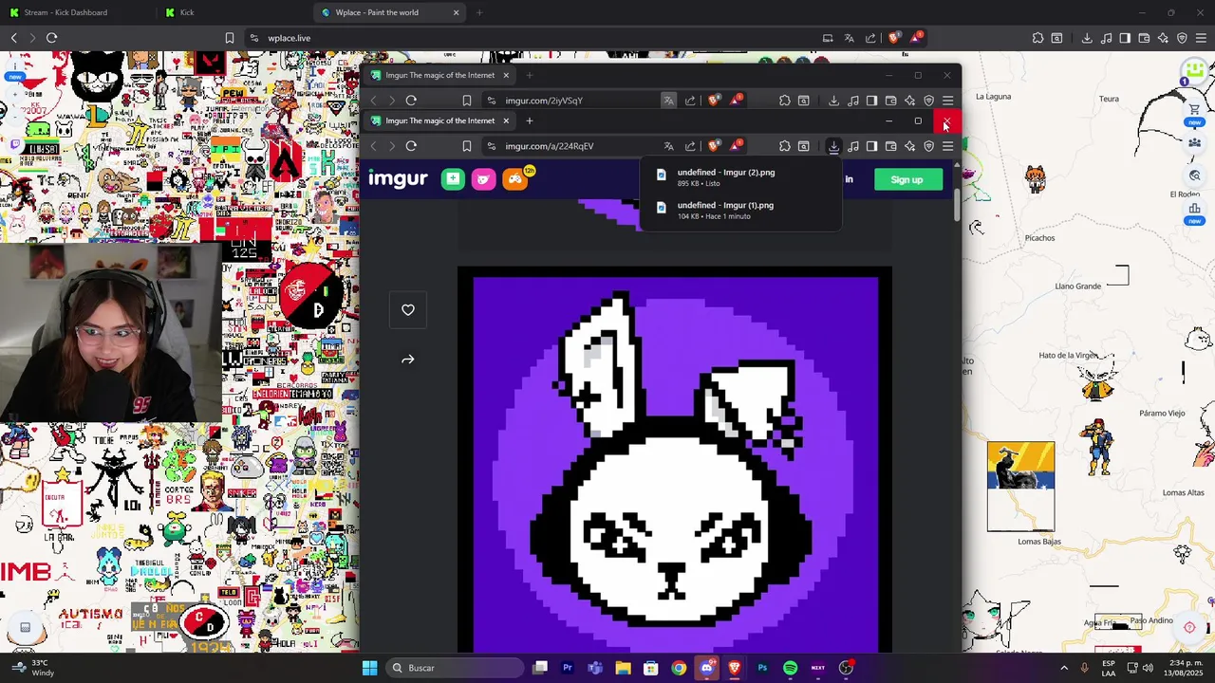The image size is (1215, 683).
Task: Open hamburger menu in back imgur window
Action: coord(947,101)
